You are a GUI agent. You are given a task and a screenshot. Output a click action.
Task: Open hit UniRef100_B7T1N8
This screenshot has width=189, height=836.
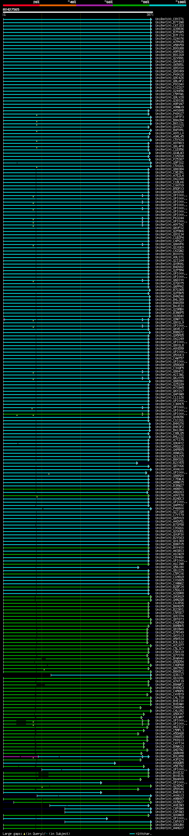(170, 23)
